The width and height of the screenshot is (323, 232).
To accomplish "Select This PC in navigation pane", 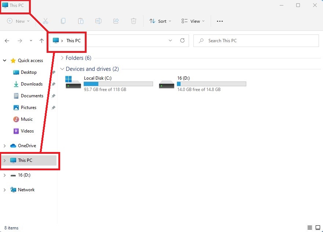I will [29, 160].
